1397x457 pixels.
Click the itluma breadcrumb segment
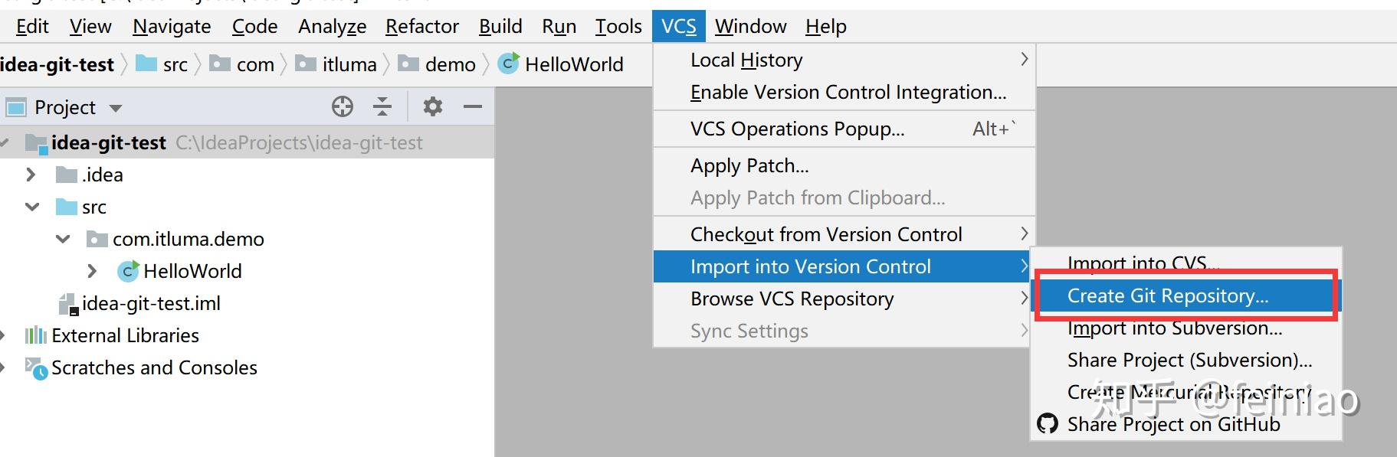coord(349,65)
